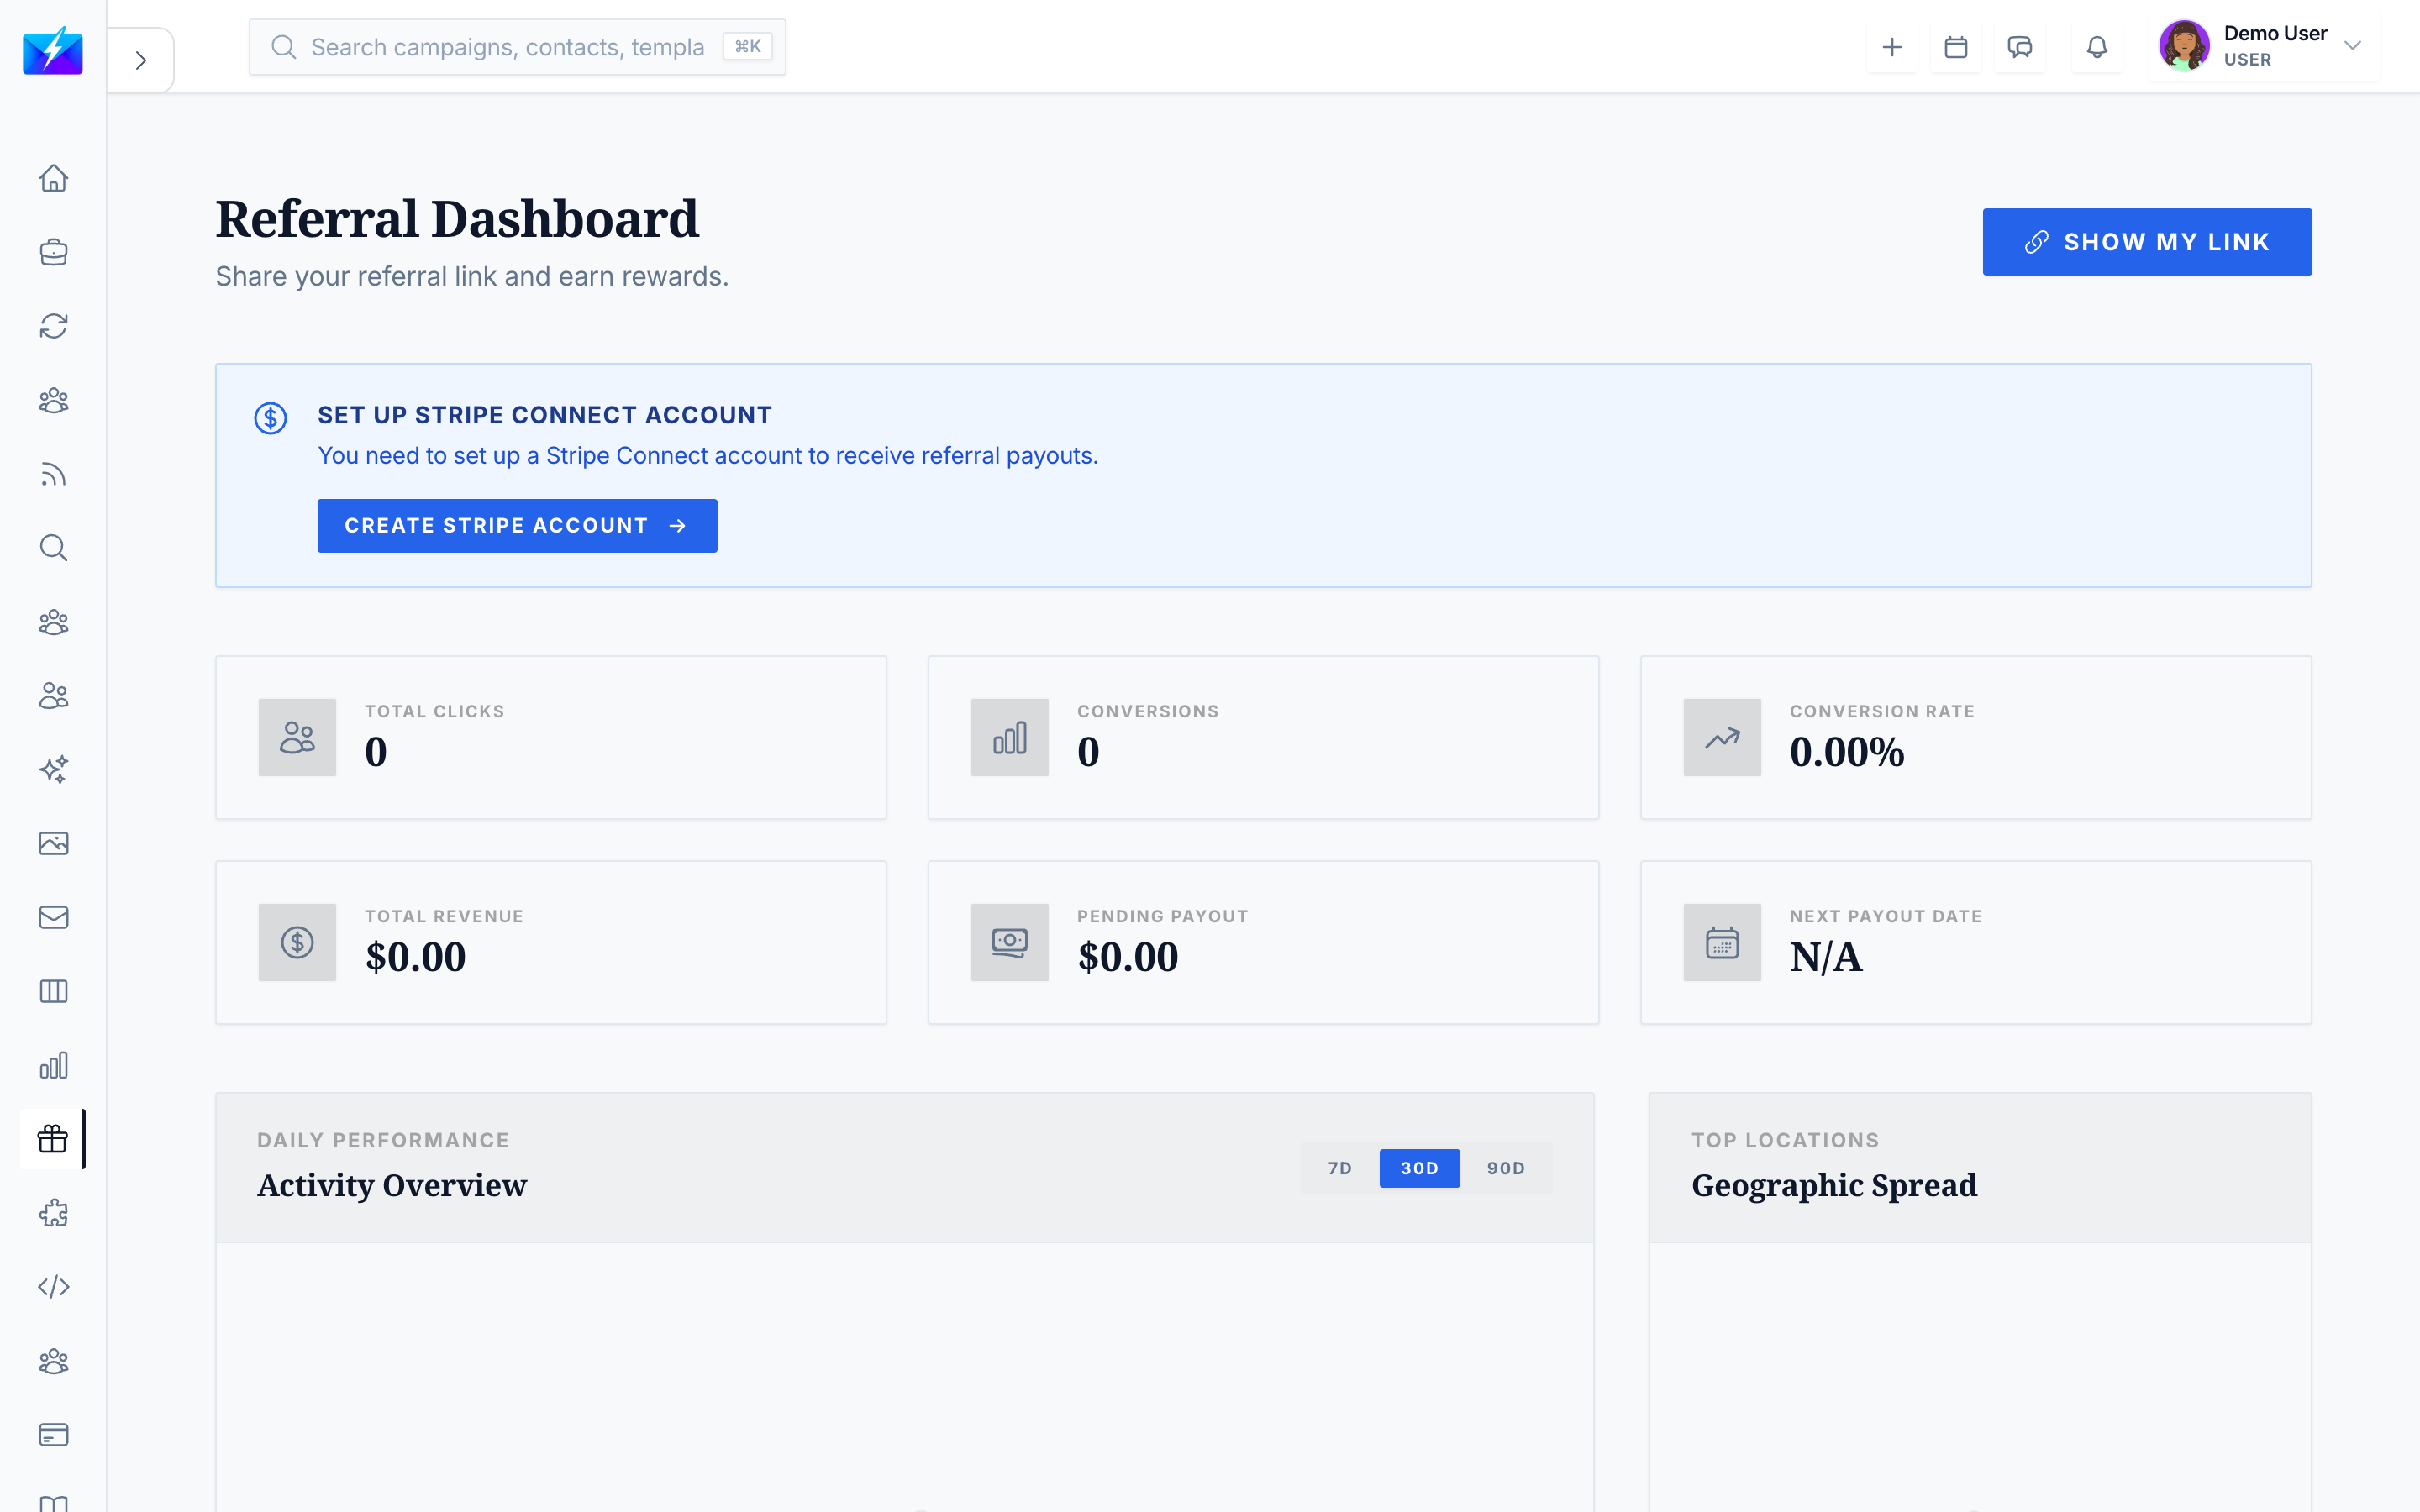Select the 7D range tab
This screenshot has width=2420, height=1512.
1340,1168
